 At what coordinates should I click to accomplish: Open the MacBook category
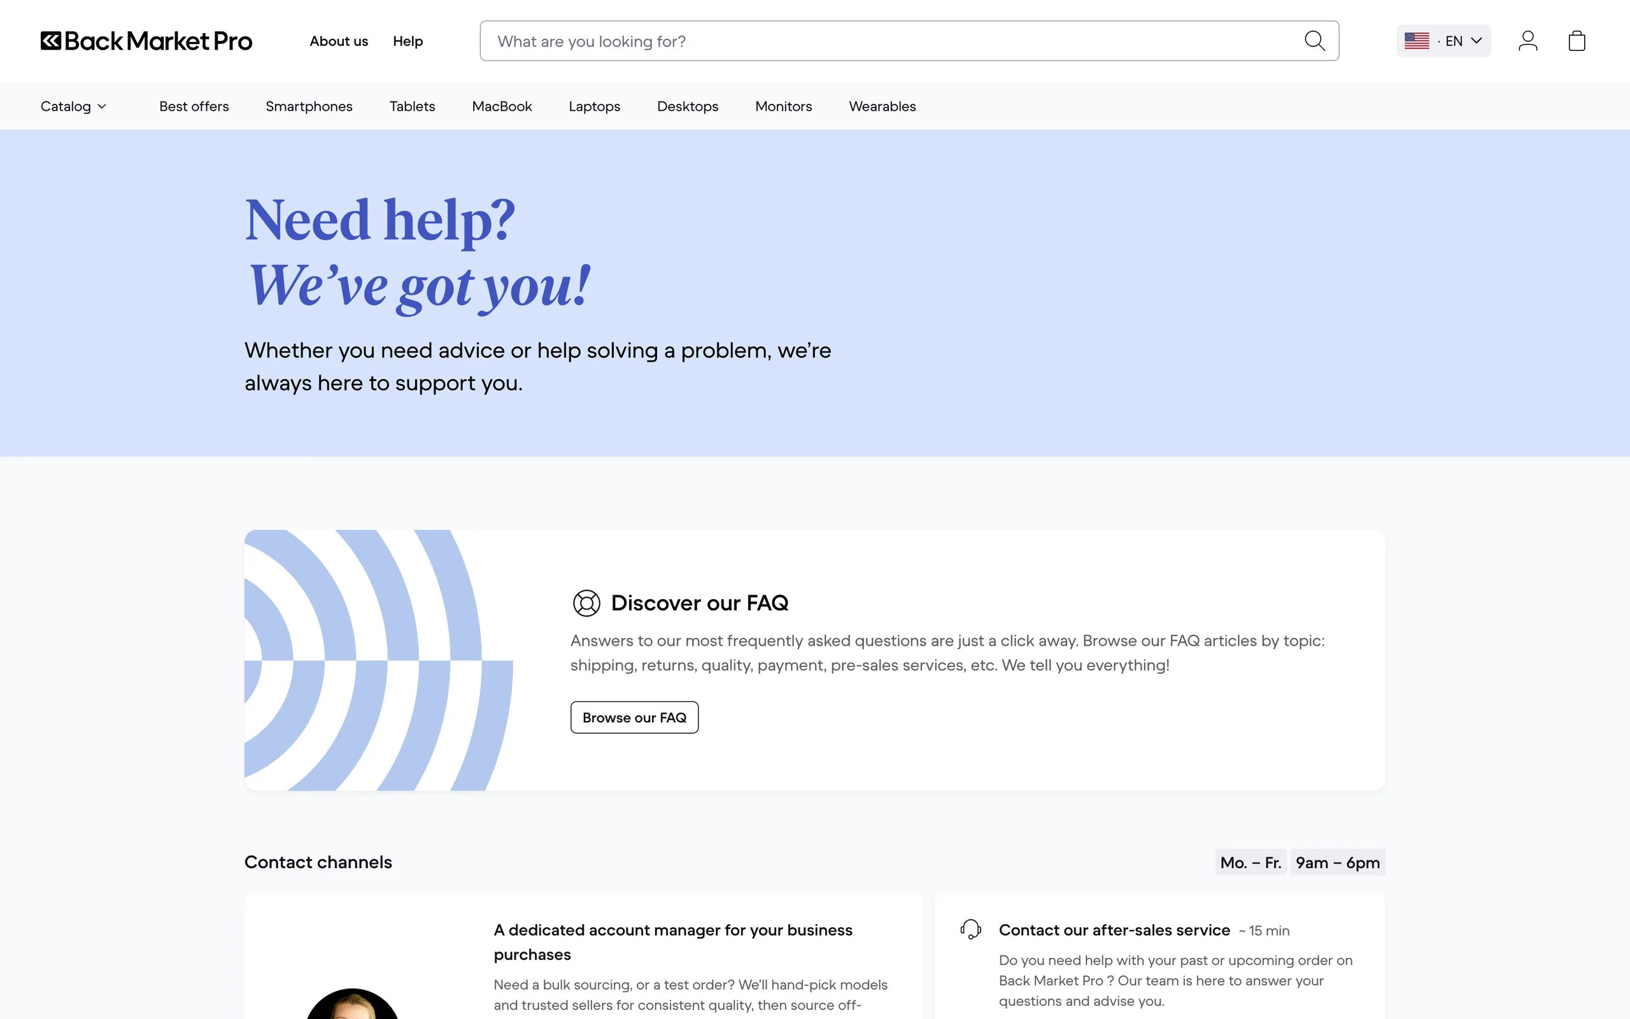click(502, 106)
